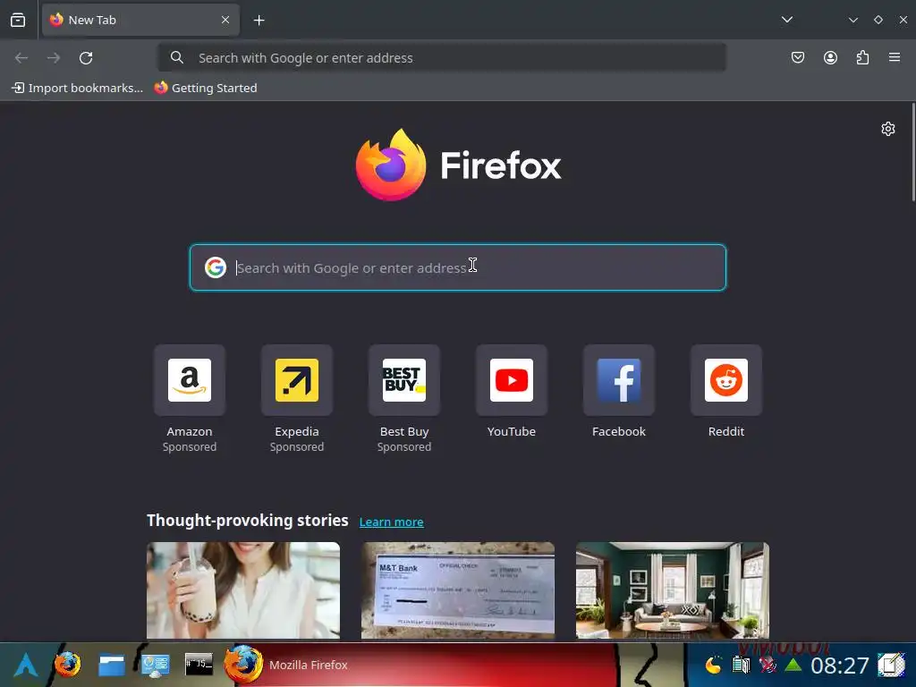Open the M&T Bank check story thumbnail
The height and width of the screenshot is (687, 916).
pos(458,590)
